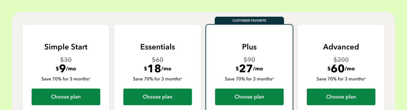The width and height of the screenshot is (407, 110).
Task: Click Save 70% text under Advanced
Action: [x=341, y=79]
